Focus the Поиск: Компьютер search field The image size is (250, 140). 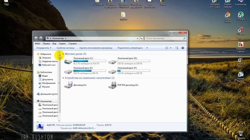pyautogui.click(x=164, y=38)
